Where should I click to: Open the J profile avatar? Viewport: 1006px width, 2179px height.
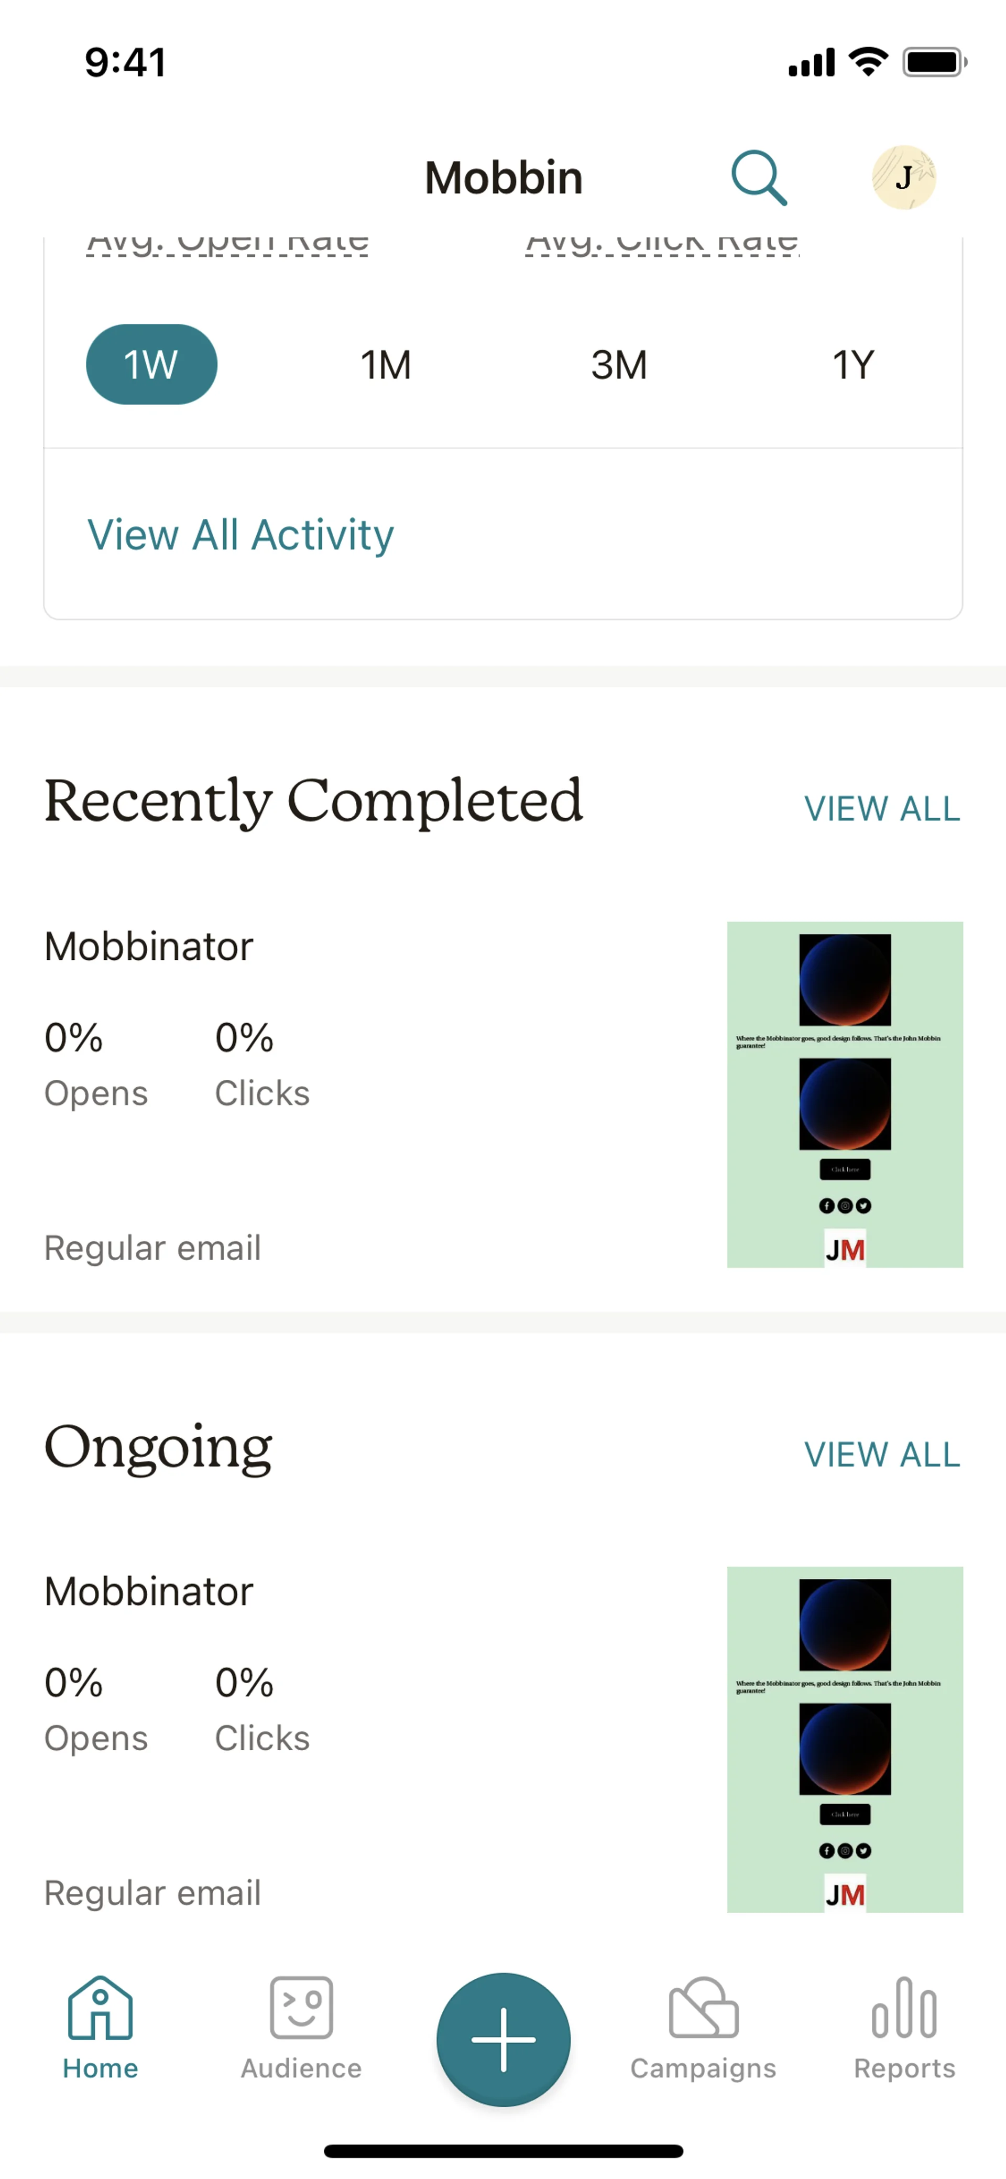click(x=903, y=178)
